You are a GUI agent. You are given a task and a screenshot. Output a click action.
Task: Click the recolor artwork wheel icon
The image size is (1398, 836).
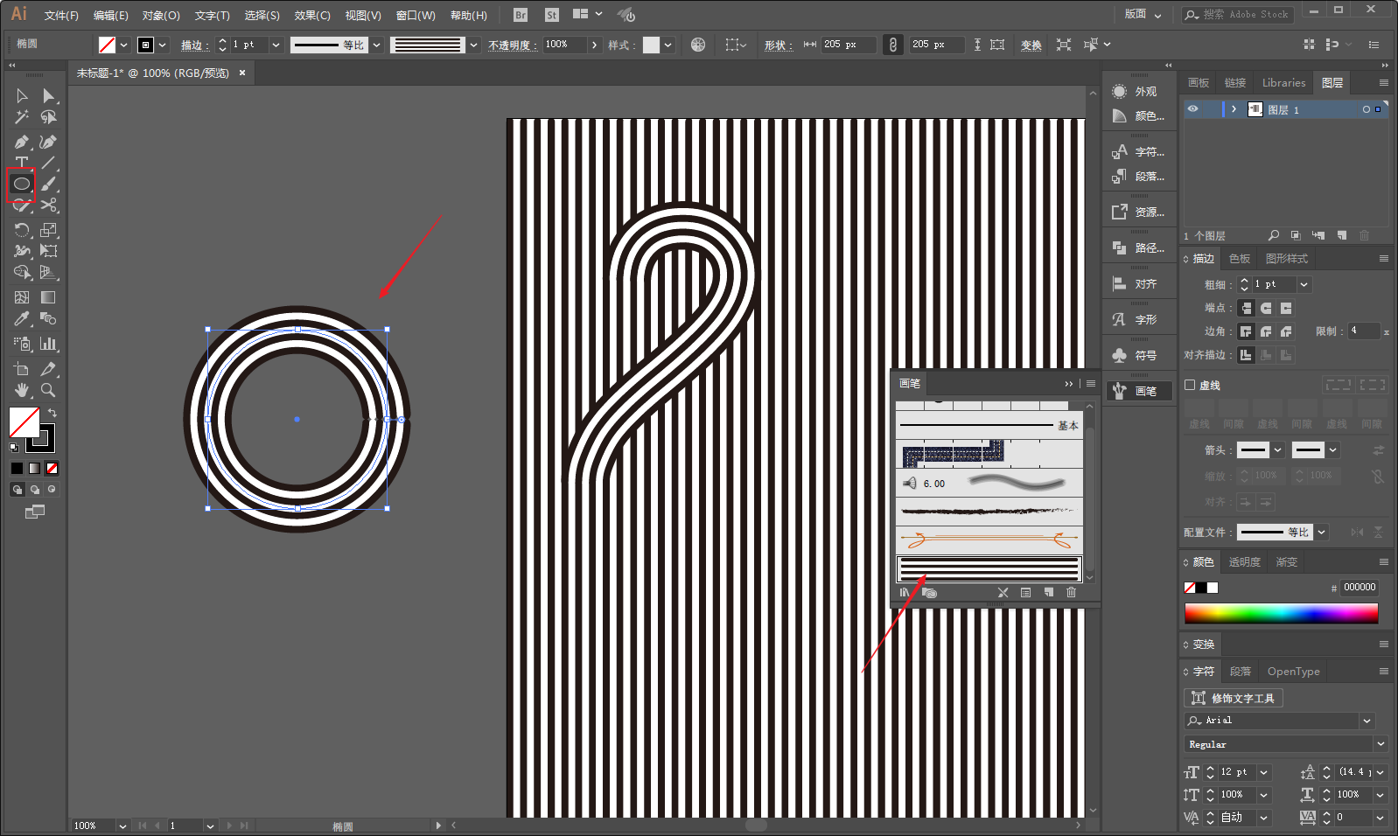point(698,45)
